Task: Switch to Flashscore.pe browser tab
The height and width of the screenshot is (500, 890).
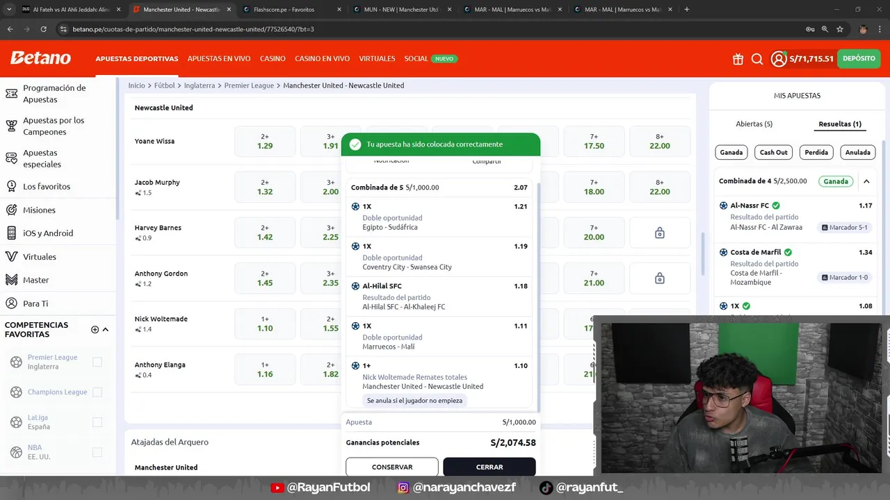Action: pyautogui.click(x=291, y=10)
